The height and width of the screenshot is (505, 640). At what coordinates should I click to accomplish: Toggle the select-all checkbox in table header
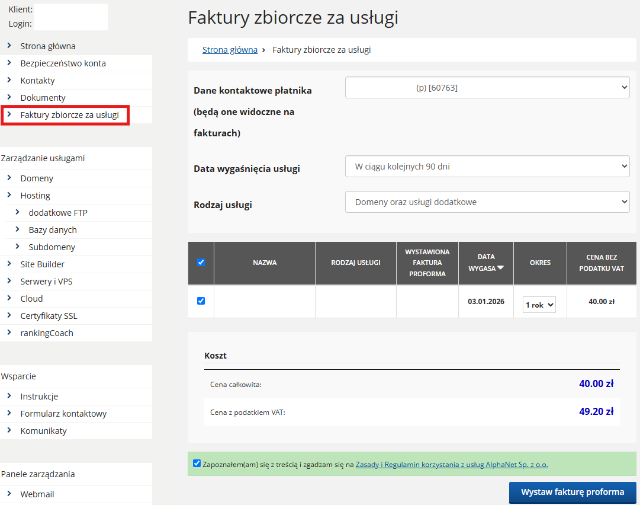coord(201,263)
